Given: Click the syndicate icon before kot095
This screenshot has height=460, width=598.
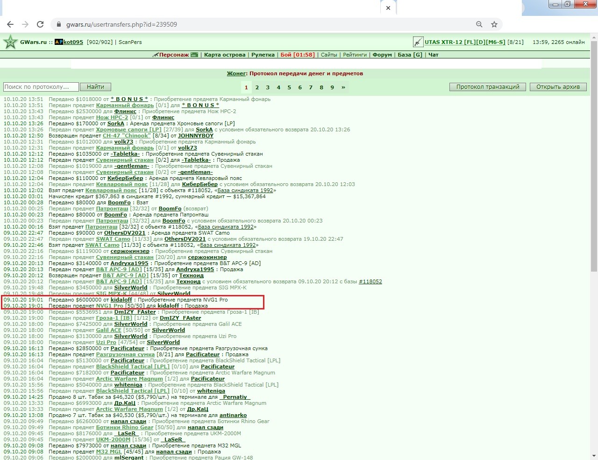Looking at the screenshot, I should pos(58,42).
